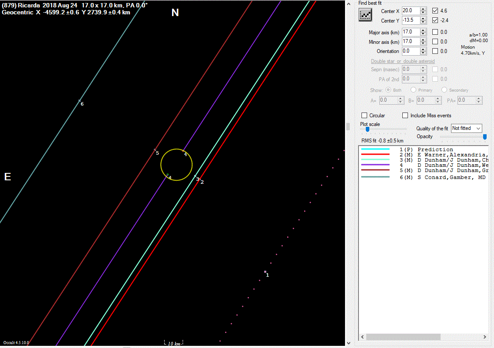
Task: Click the legend horizontal scrollbar thumb
Action: (403, 337)
